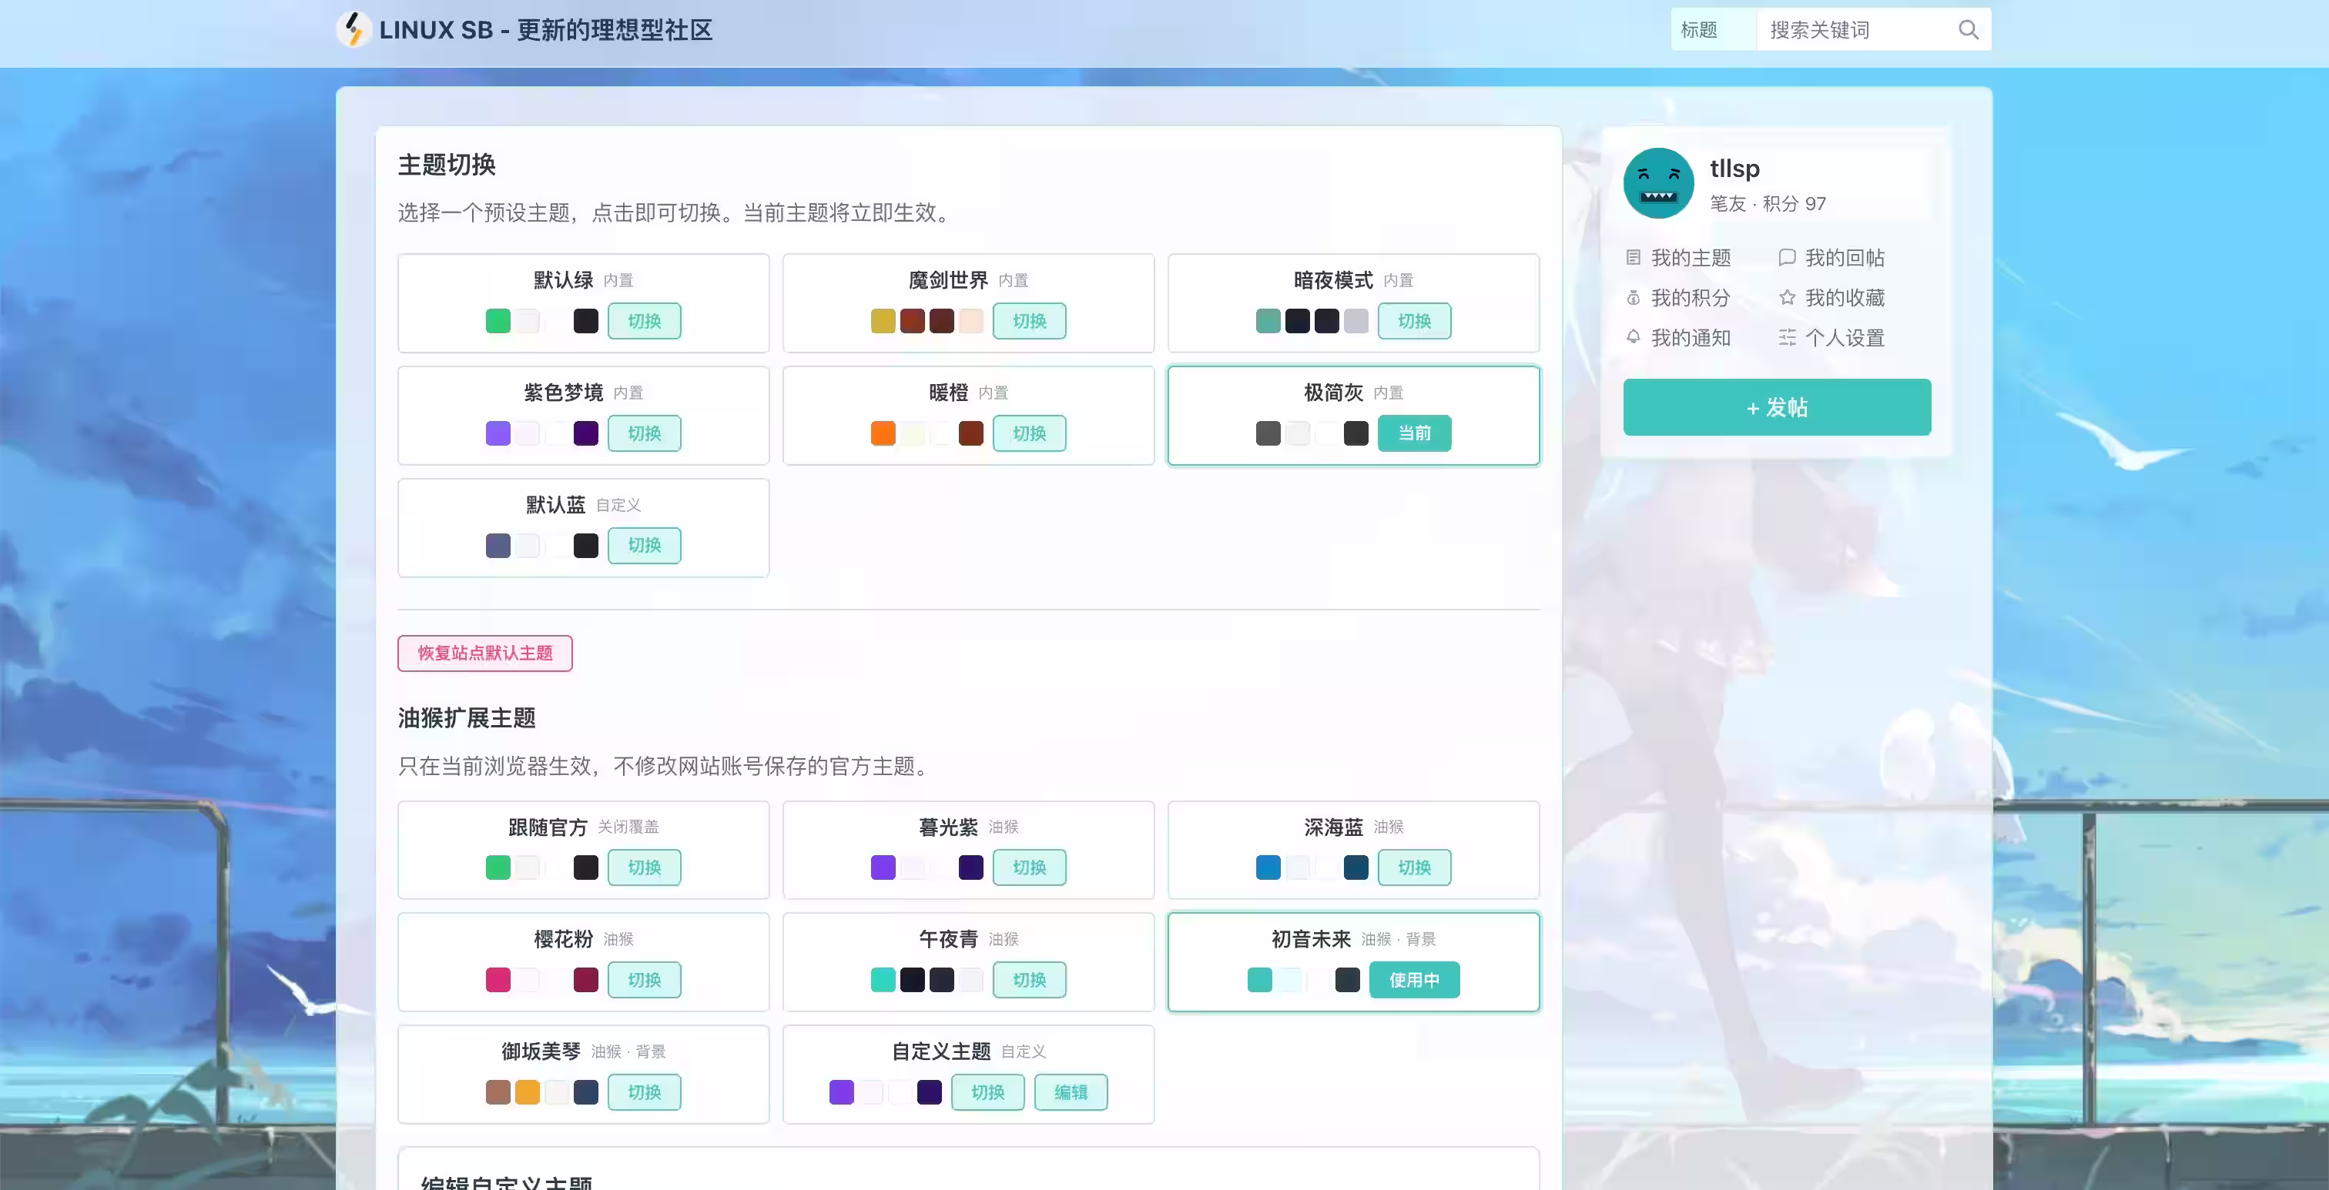
Task: Switch to 跟随官方 option
Action: (644, 867)
